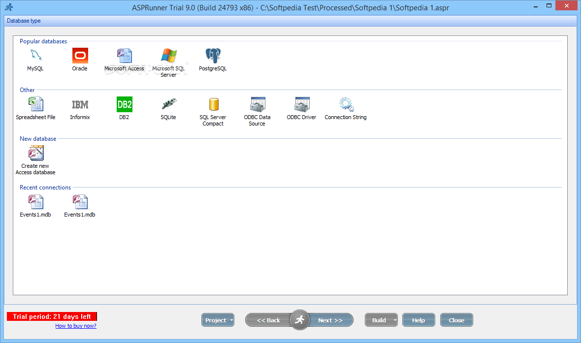Pick Microsoft Access database type
The image size is (581, 343).
[x=124, y=56]
